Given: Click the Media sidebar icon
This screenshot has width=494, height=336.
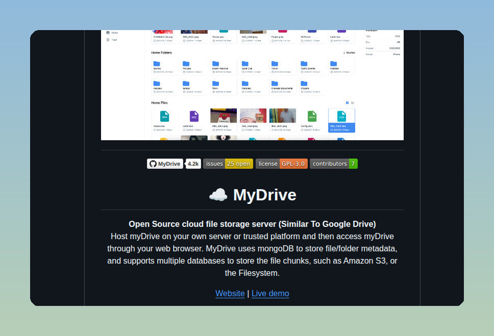Looking at the screenshot, I should click(x=108, y=33).
